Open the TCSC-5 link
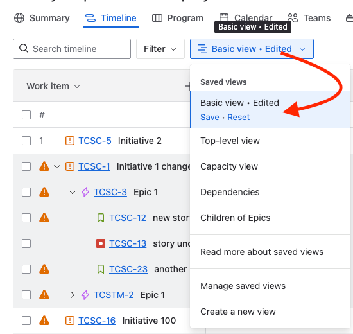 tap(95, 141)
